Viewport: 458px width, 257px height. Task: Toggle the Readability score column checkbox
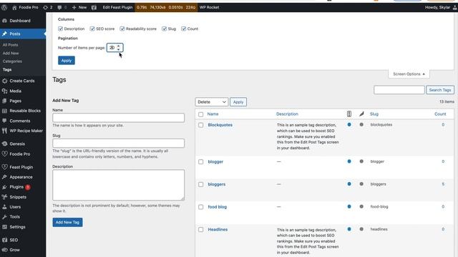pos(122,29)
